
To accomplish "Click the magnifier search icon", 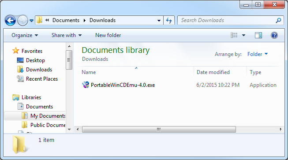I will (278, 20).
